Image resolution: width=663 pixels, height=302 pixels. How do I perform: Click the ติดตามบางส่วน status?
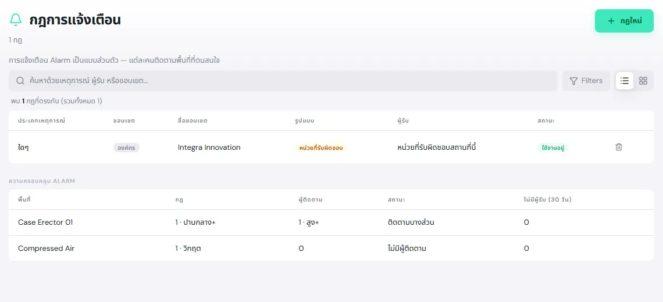(411, 222)
